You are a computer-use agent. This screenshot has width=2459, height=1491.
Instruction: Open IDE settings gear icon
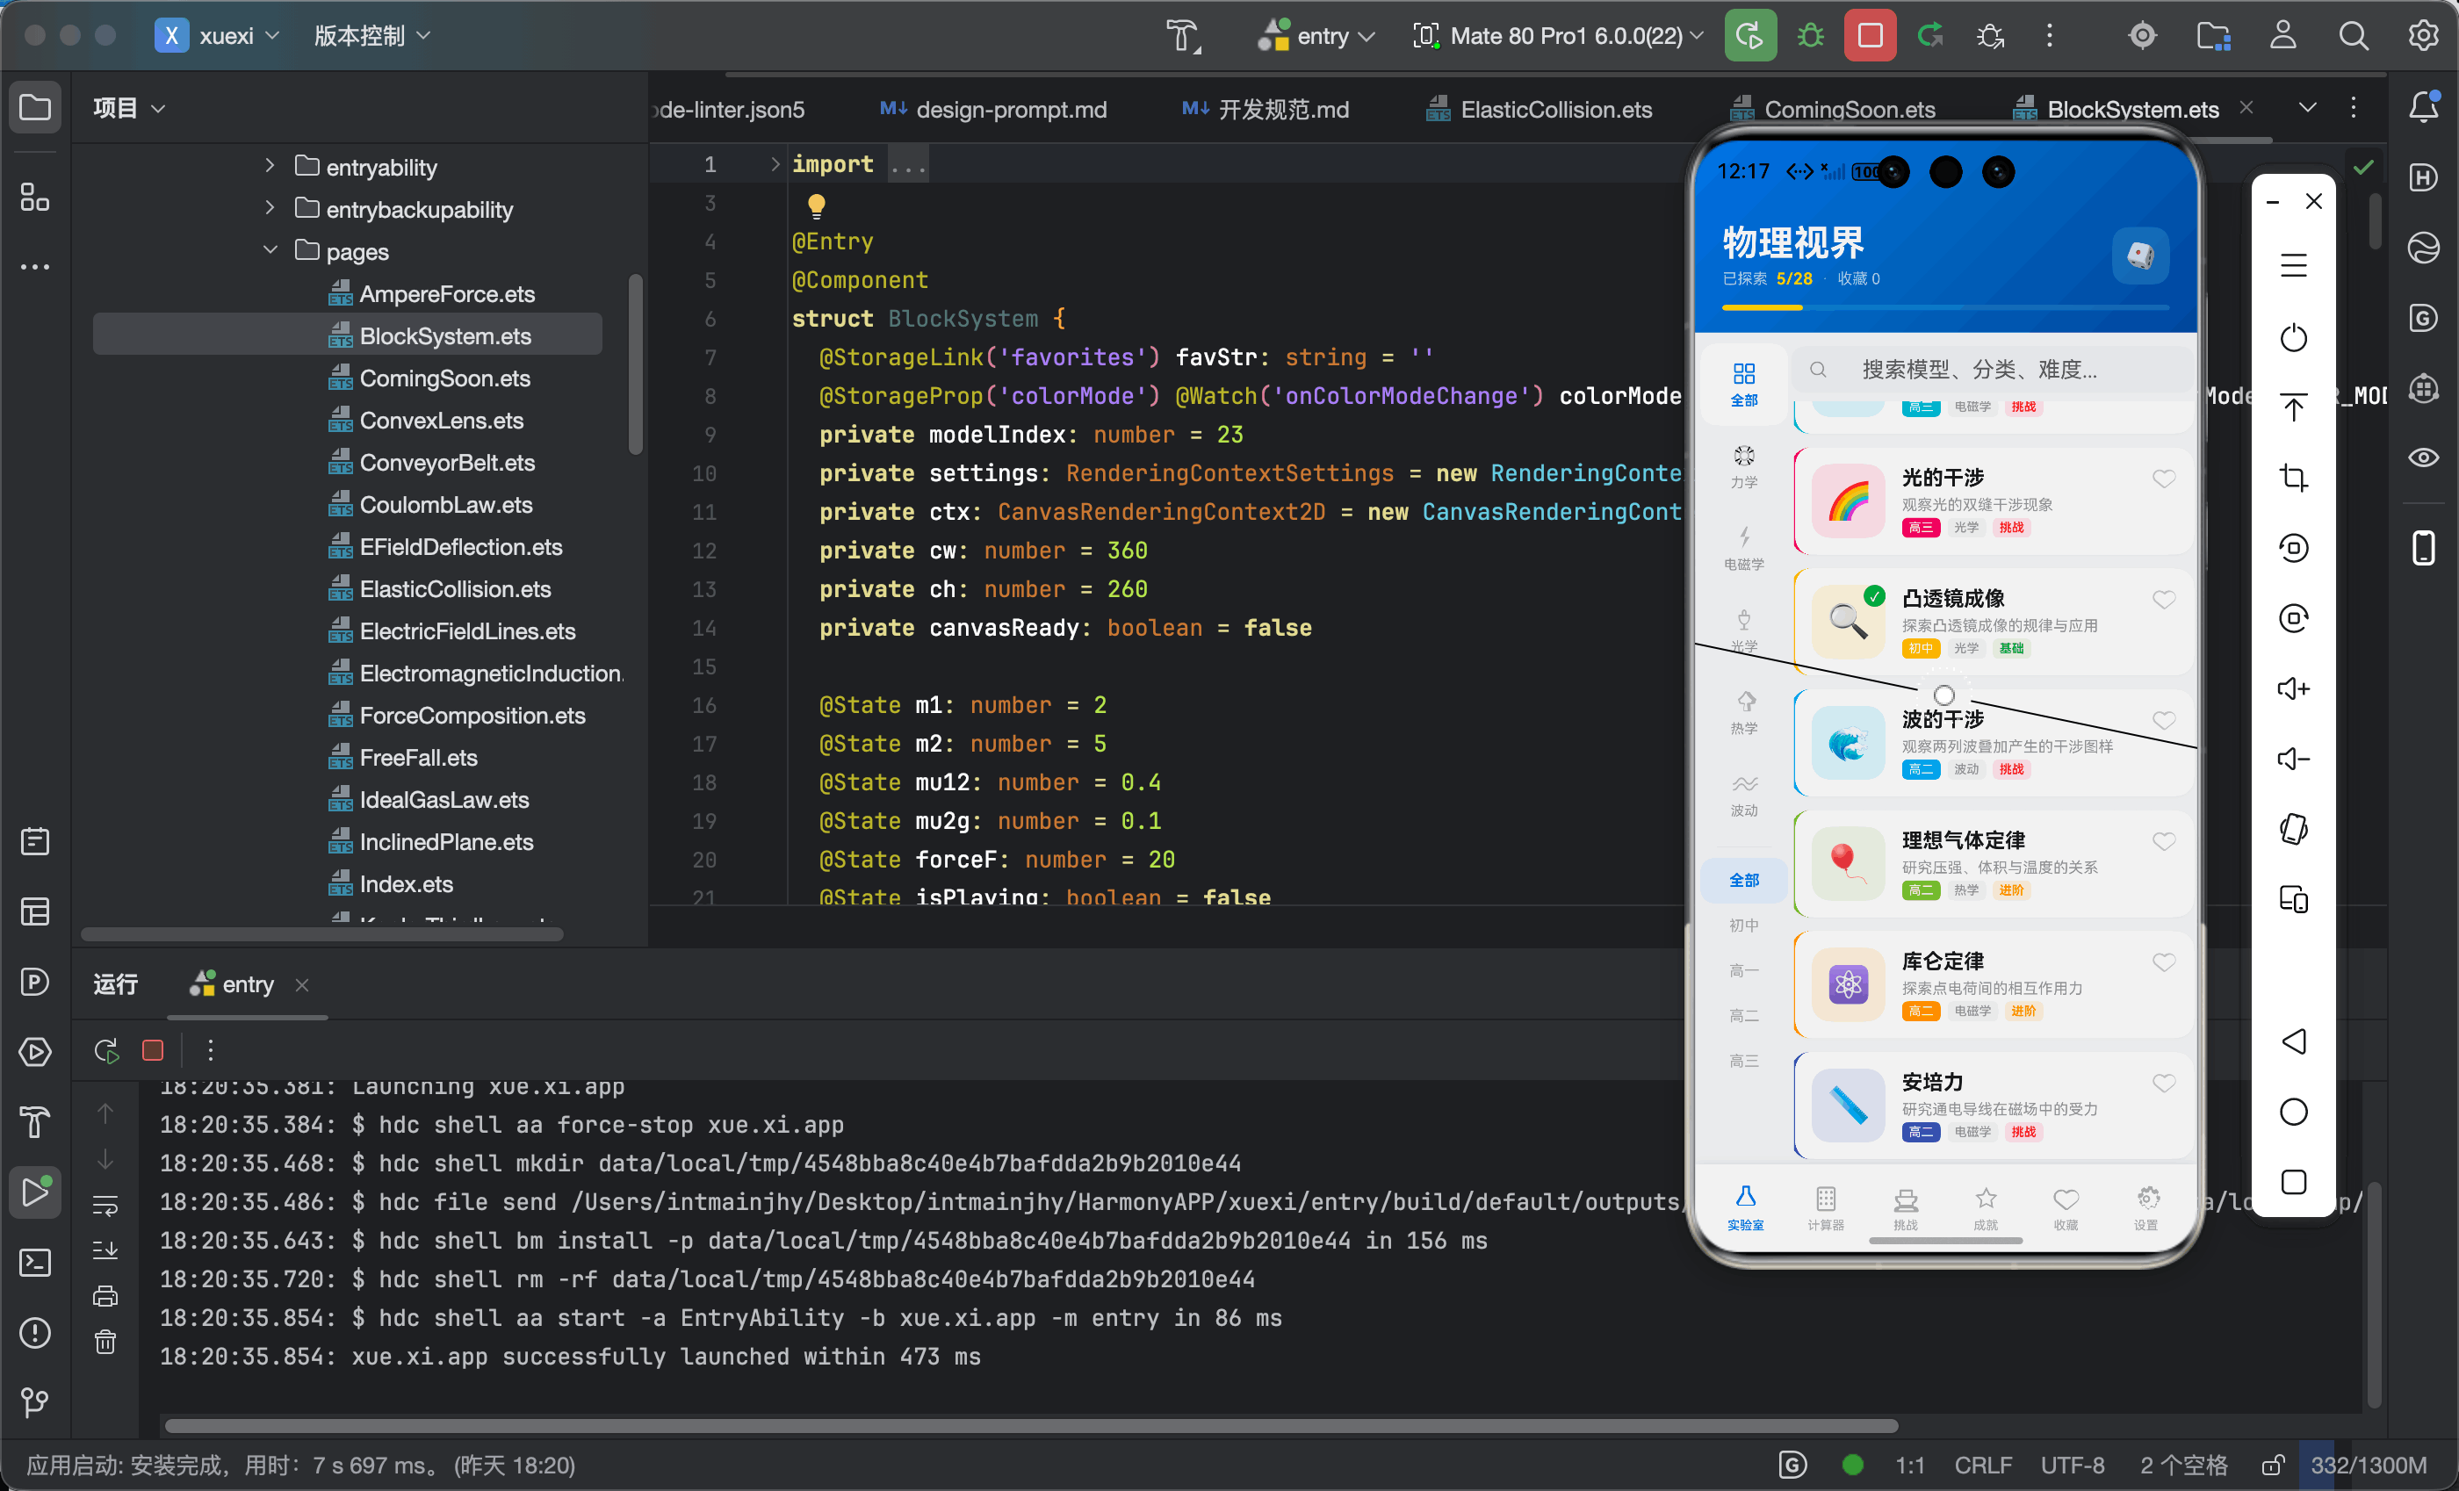pyautogui.click(x=2423, y=36)
